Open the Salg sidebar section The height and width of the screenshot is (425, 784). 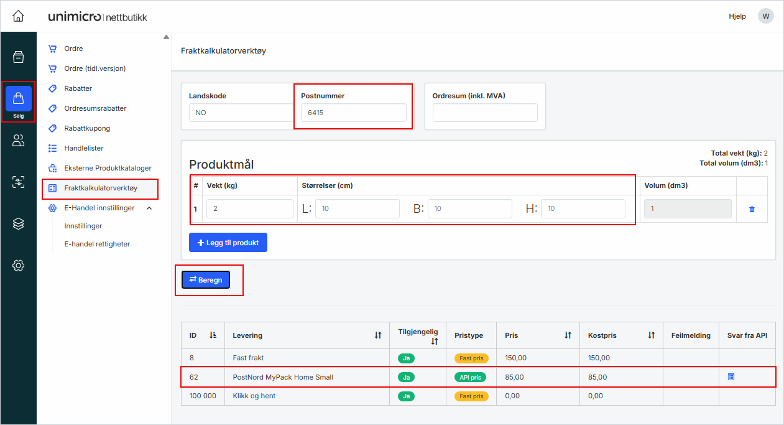[18, 101]
